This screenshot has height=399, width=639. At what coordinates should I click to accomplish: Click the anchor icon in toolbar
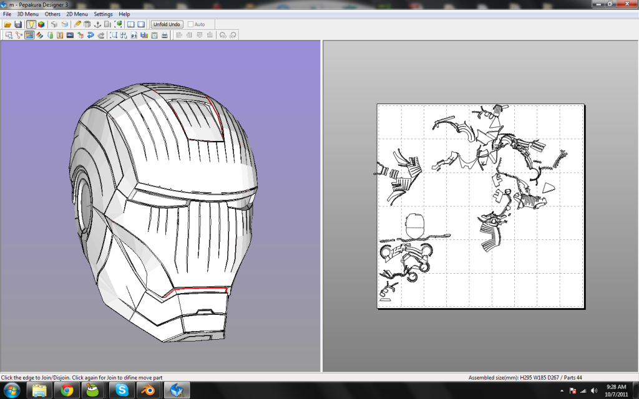point(97,24)
